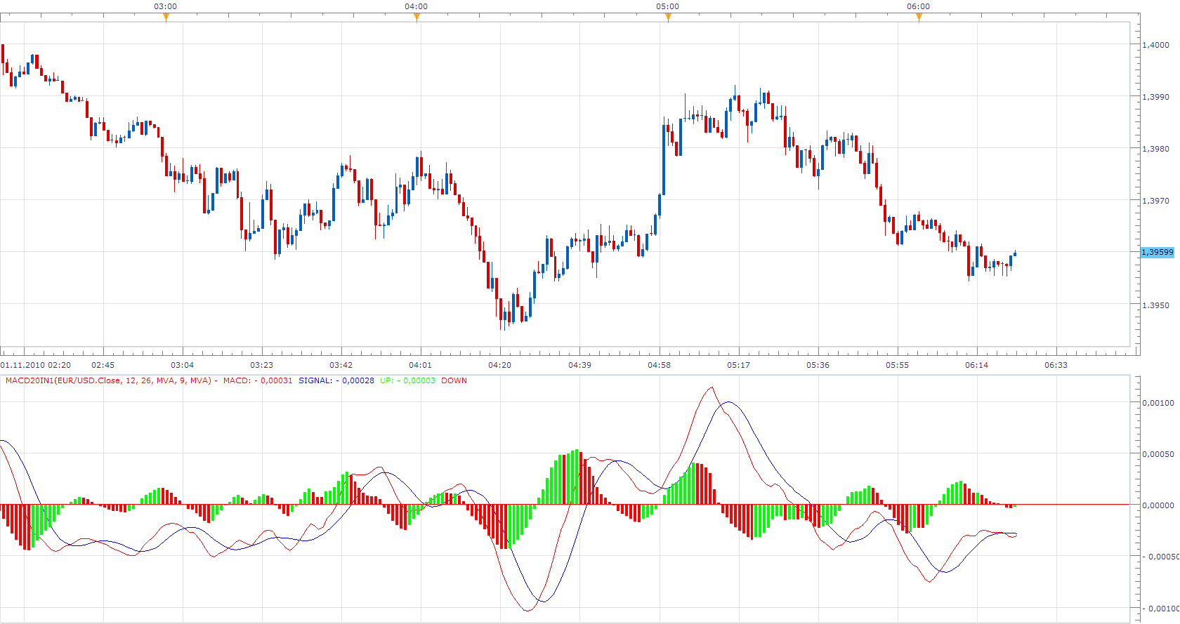The width and height of the screenshot is (1180, 624).
Task: Click the 06:33 time axis label
Action: (x=1056, y=365)
